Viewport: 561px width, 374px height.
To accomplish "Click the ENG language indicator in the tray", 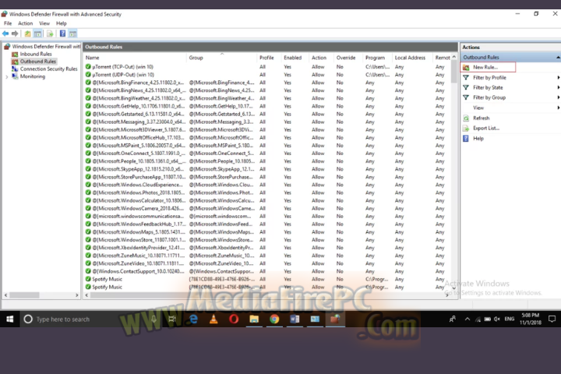I will [510, 319].
